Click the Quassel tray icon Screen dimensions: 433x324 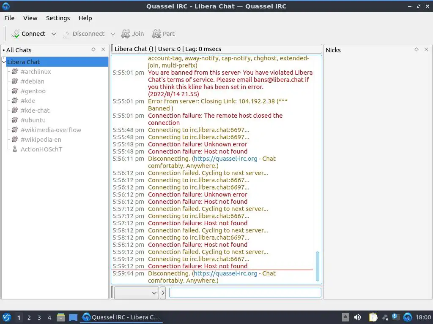click(408, 317)
